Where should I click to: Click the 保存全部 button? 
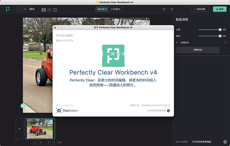point(199,9)
